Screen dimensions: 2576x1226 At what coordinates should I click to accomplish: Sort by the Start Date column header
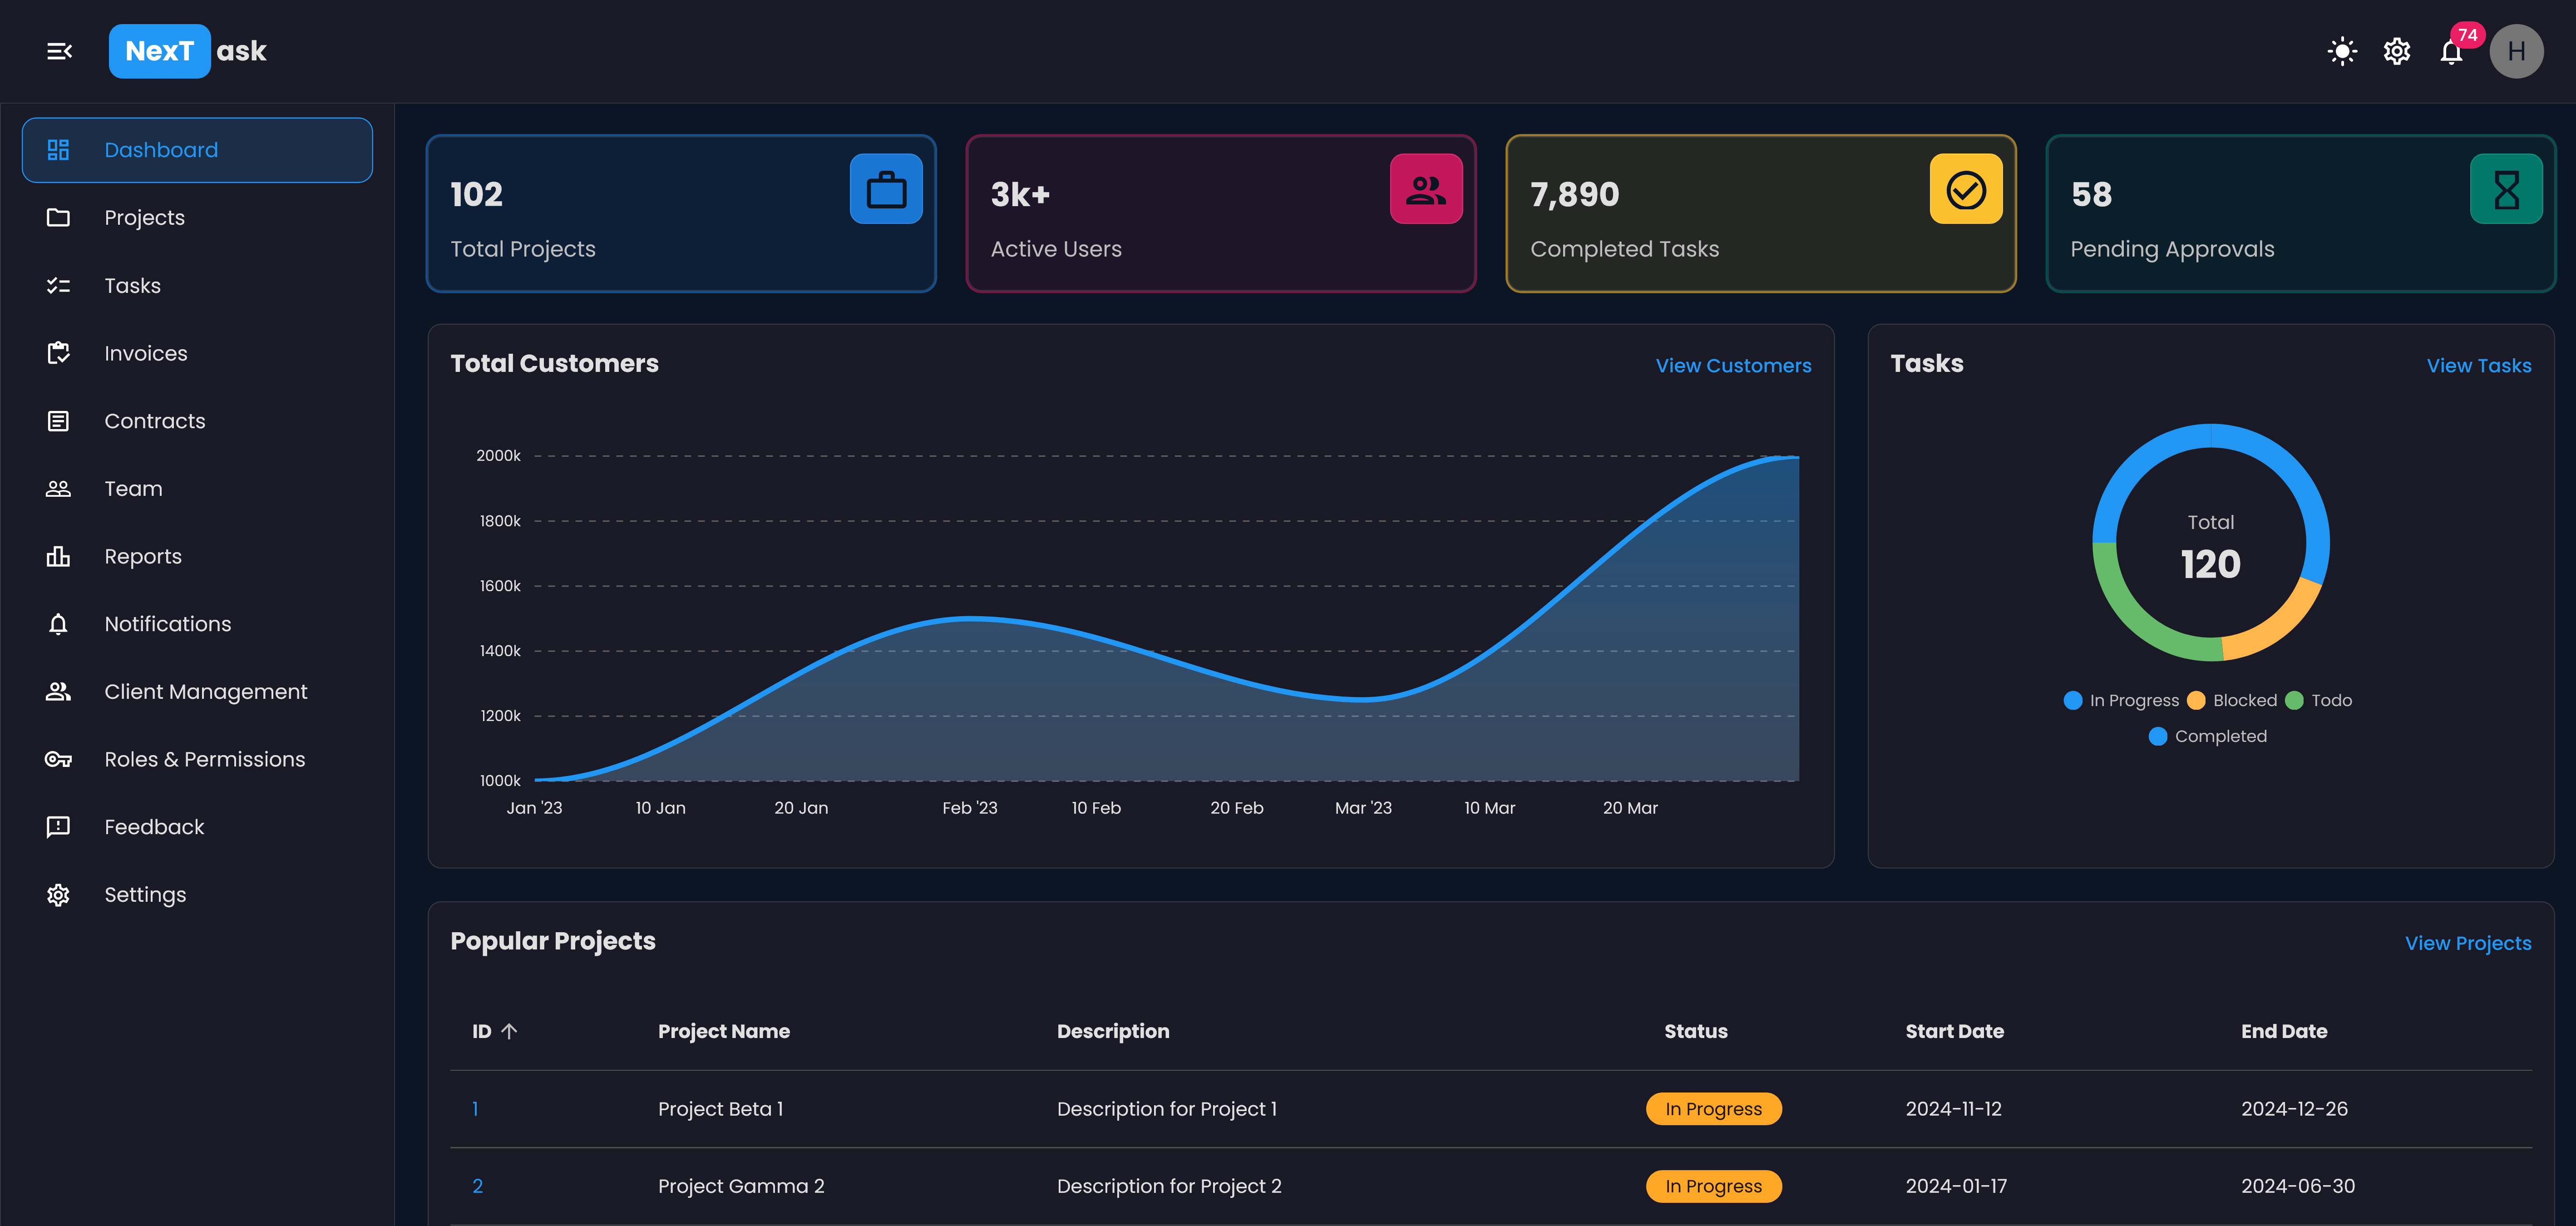click(x=1954, y=1031)
